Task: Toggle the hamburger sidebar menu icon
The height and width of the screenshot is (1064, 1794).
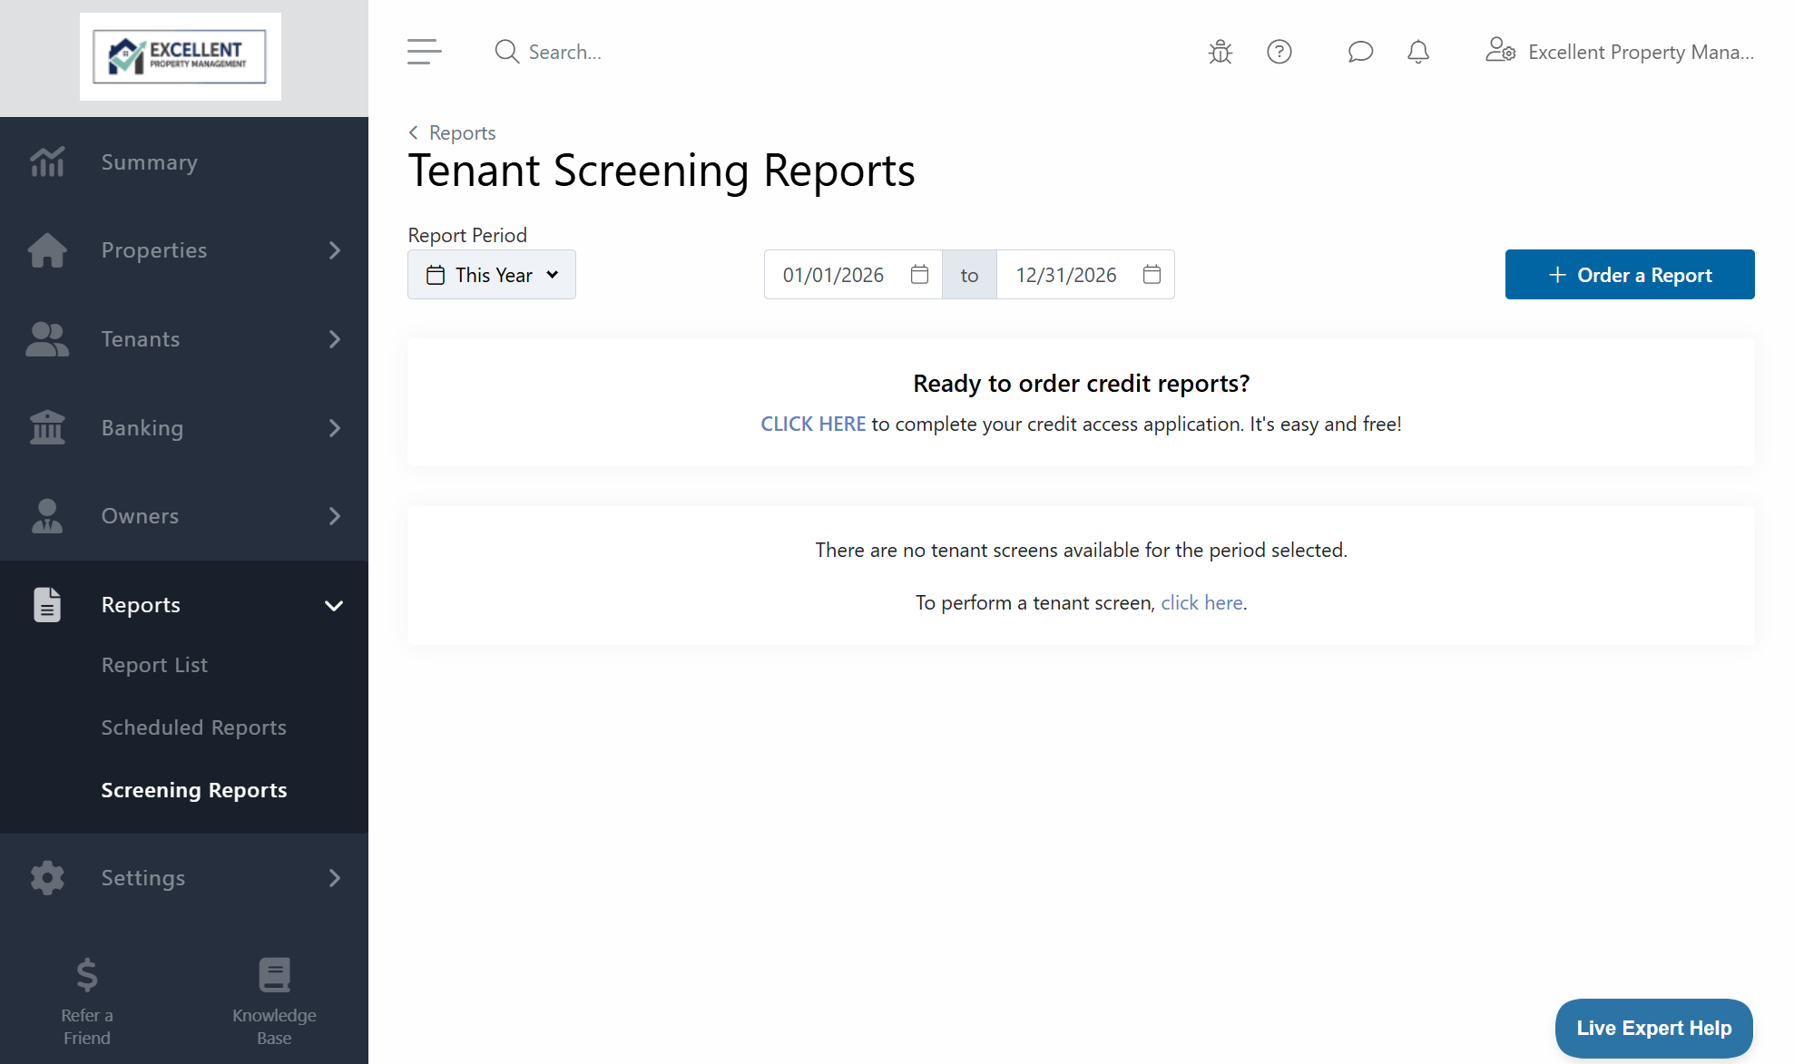Action: [x=424, y=52]
